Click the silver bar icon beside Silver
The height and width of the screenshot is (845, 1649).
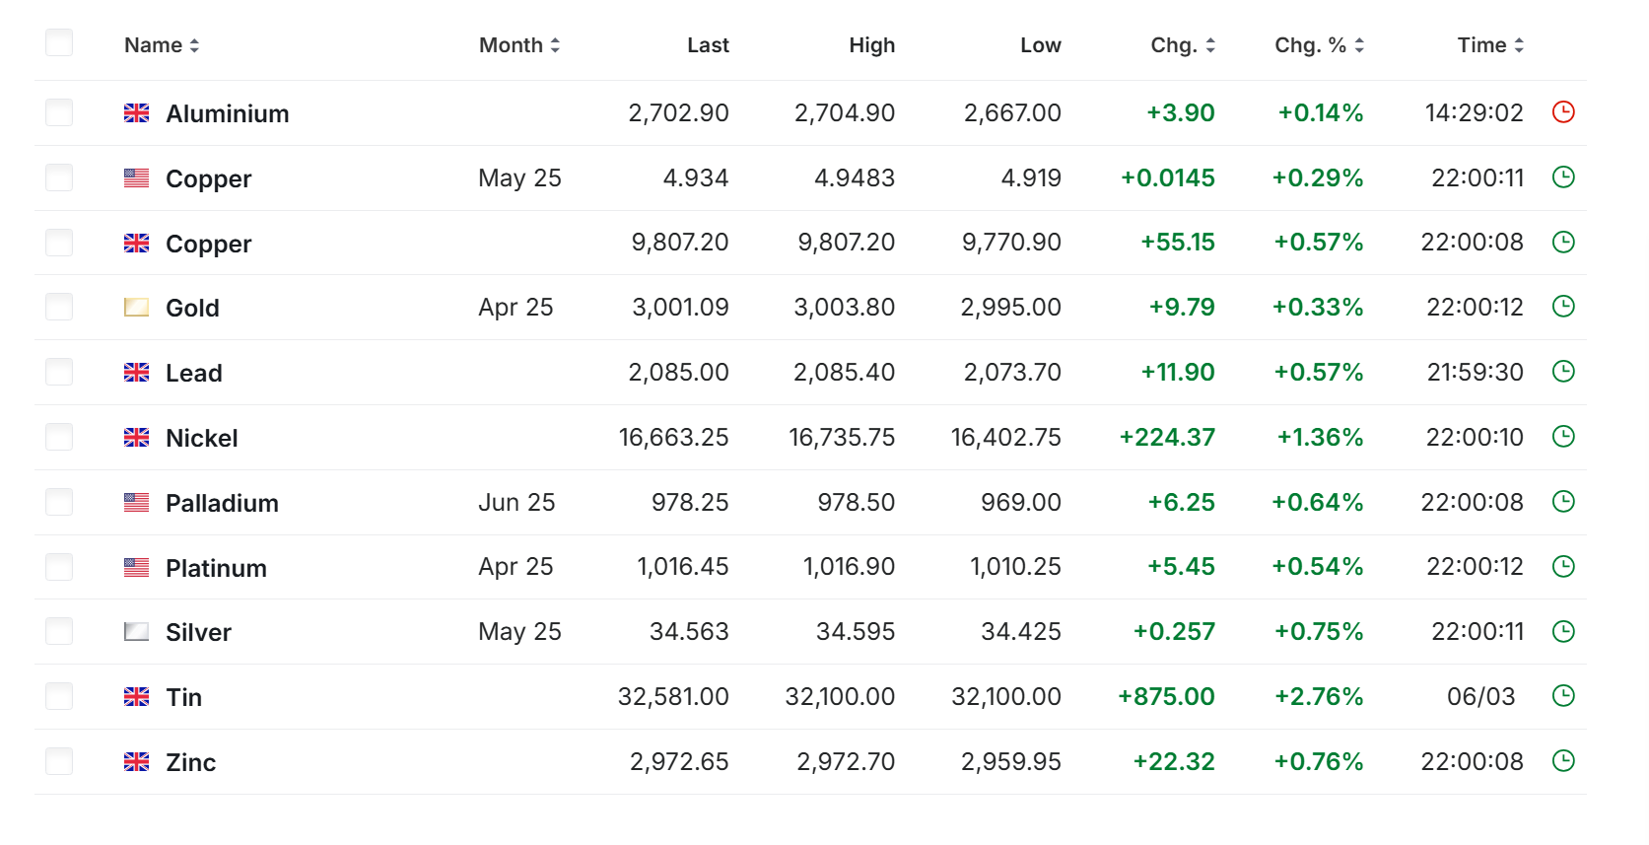(137, 632)
